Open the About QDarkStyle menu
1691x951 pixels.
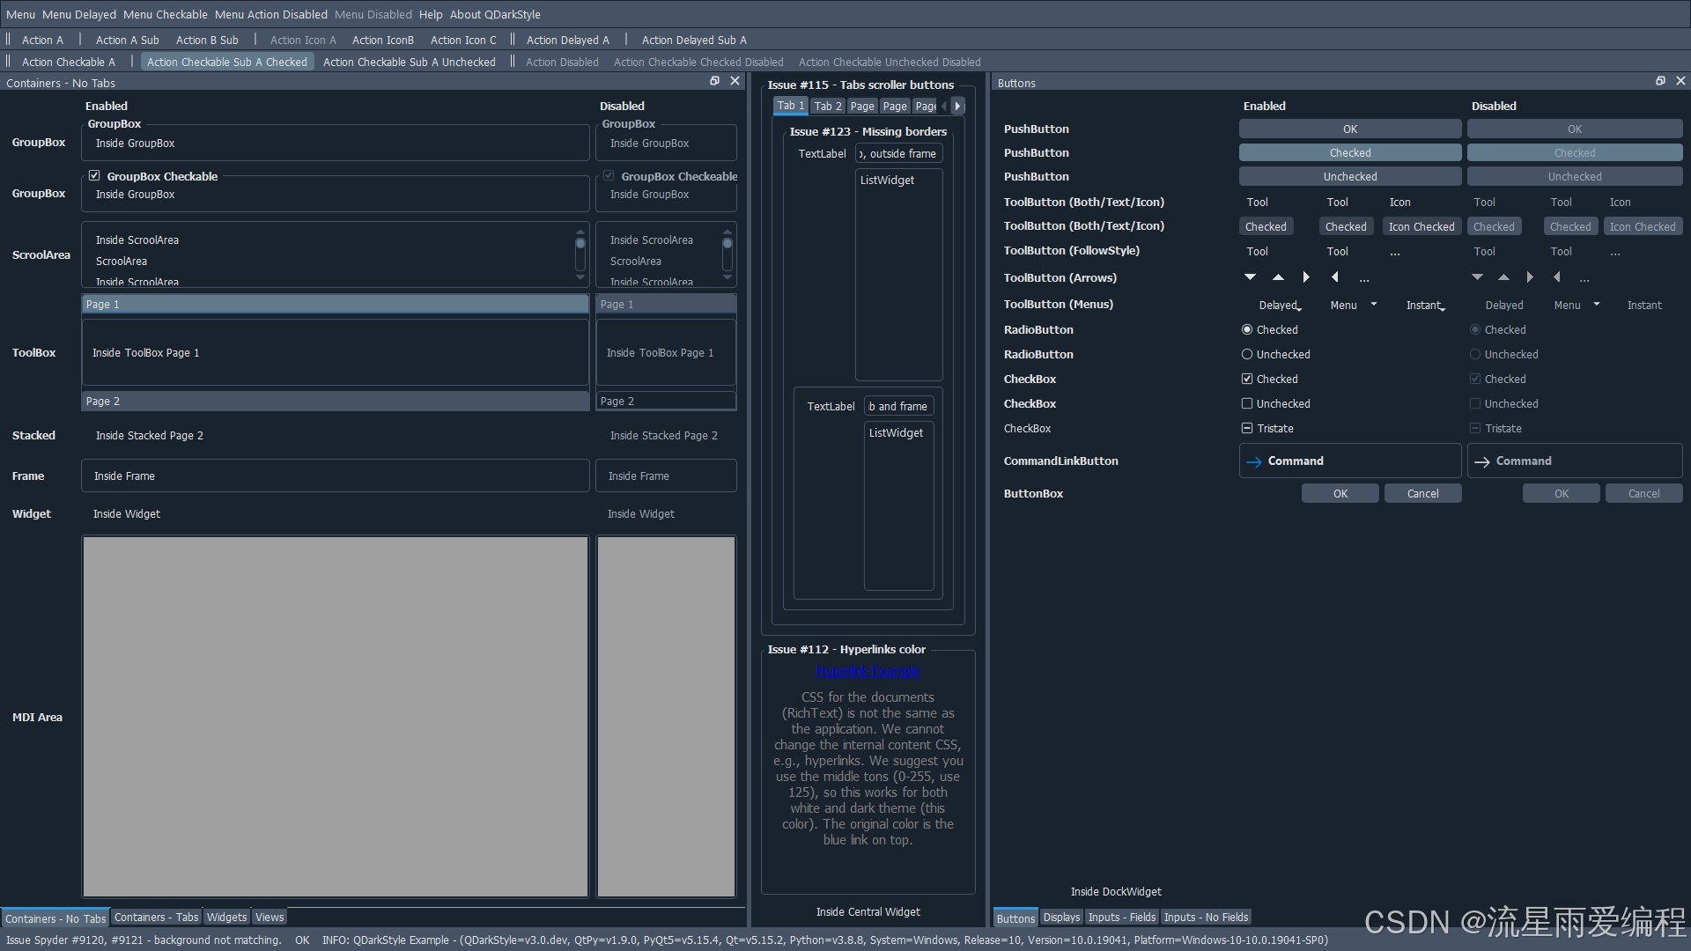coord(495,14)
